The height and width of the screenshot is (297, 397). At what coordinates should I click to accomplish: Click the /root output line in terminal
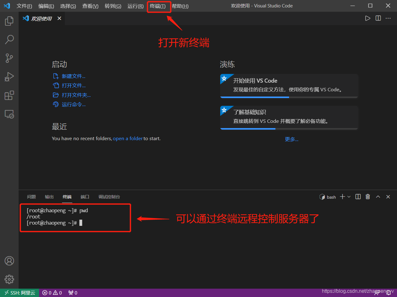coord(33,217)
